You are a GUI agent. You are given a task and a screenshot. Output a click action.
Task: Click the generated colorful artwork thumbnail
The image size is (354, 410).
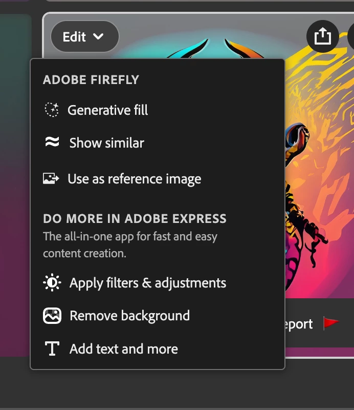(x=319, y=168)
